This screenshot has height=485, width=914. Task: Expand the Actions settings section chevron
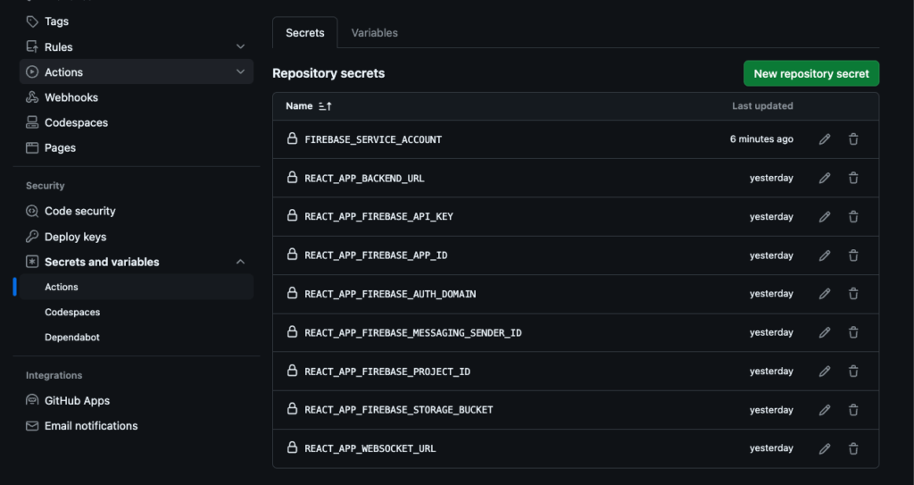(240, 71)
